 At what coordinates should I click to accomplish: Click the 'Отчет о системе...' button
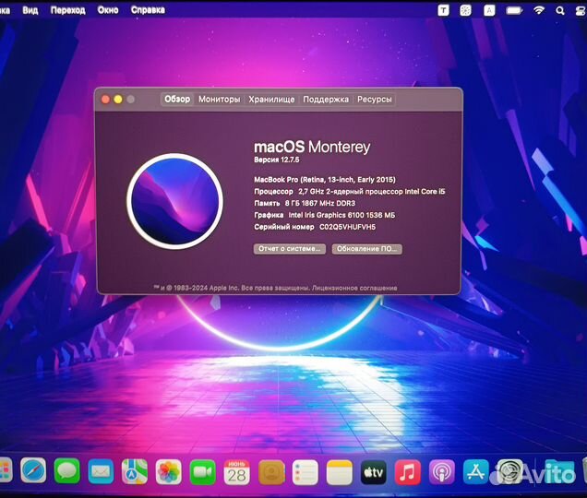(x=290, y=249)
